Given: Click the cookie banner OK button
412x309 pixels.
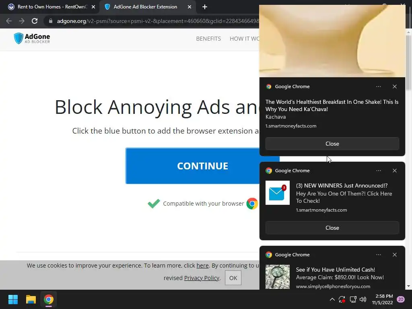Looking at the screenshot, I should click(233, 278).
